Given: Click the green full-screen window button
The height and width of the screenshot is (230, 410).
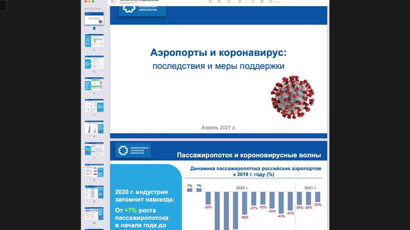Looking at the screenshot, I should tap(93, 1).
